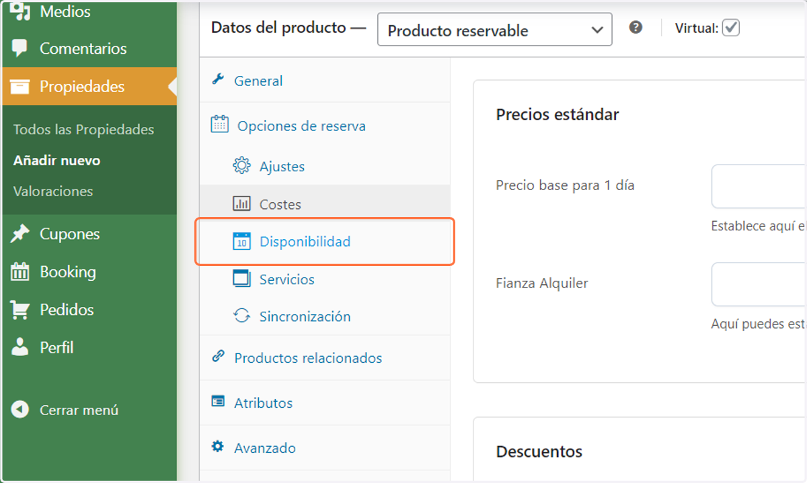Open the Producto reservable type dropdown
The image size is (807, 483).
(495, 30)
